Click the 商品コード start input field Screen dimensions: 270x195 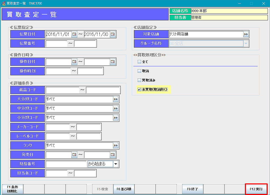pos(62,90)
